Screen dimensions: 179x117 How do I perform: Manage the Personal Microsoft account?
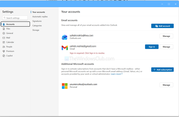click(166, 85)
